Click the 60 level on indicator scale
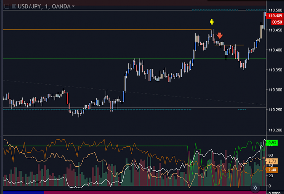This screenshot has height=194, width=284. (x=271, y=155)
